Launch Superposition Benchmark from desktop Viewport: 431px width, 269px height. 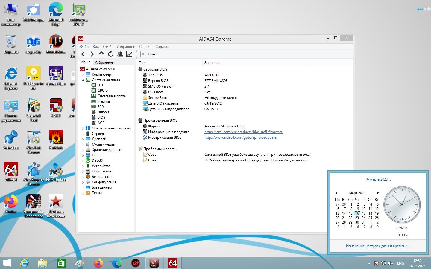(34, 206)
